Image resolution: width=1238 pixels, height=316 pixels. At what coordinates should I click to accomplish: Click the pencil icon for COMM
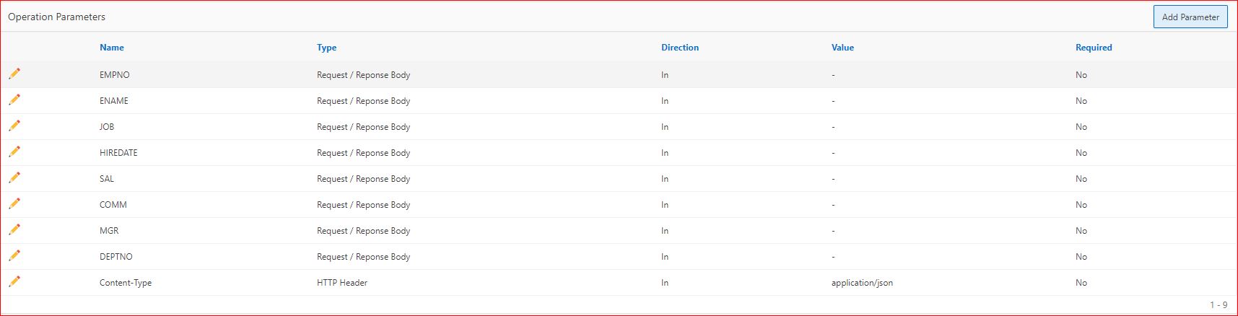[x=14, y=203]
